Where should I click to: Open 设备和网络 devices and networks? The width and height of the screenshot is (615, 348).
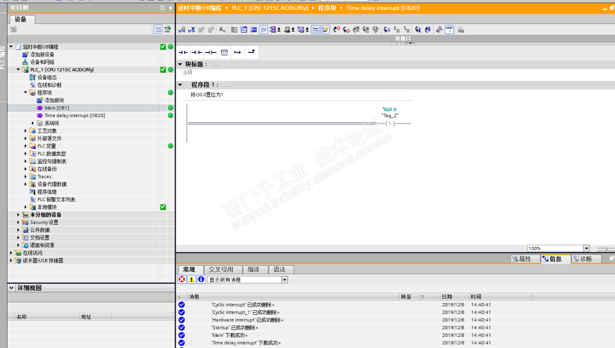[x=38, y=62]
